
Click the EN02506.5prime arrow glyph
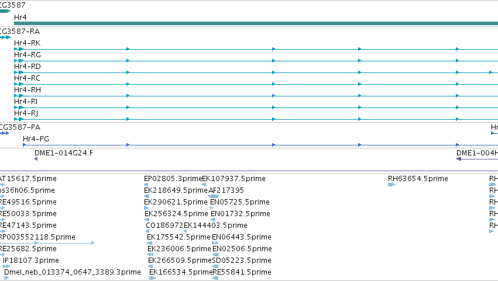pos(215,255)
